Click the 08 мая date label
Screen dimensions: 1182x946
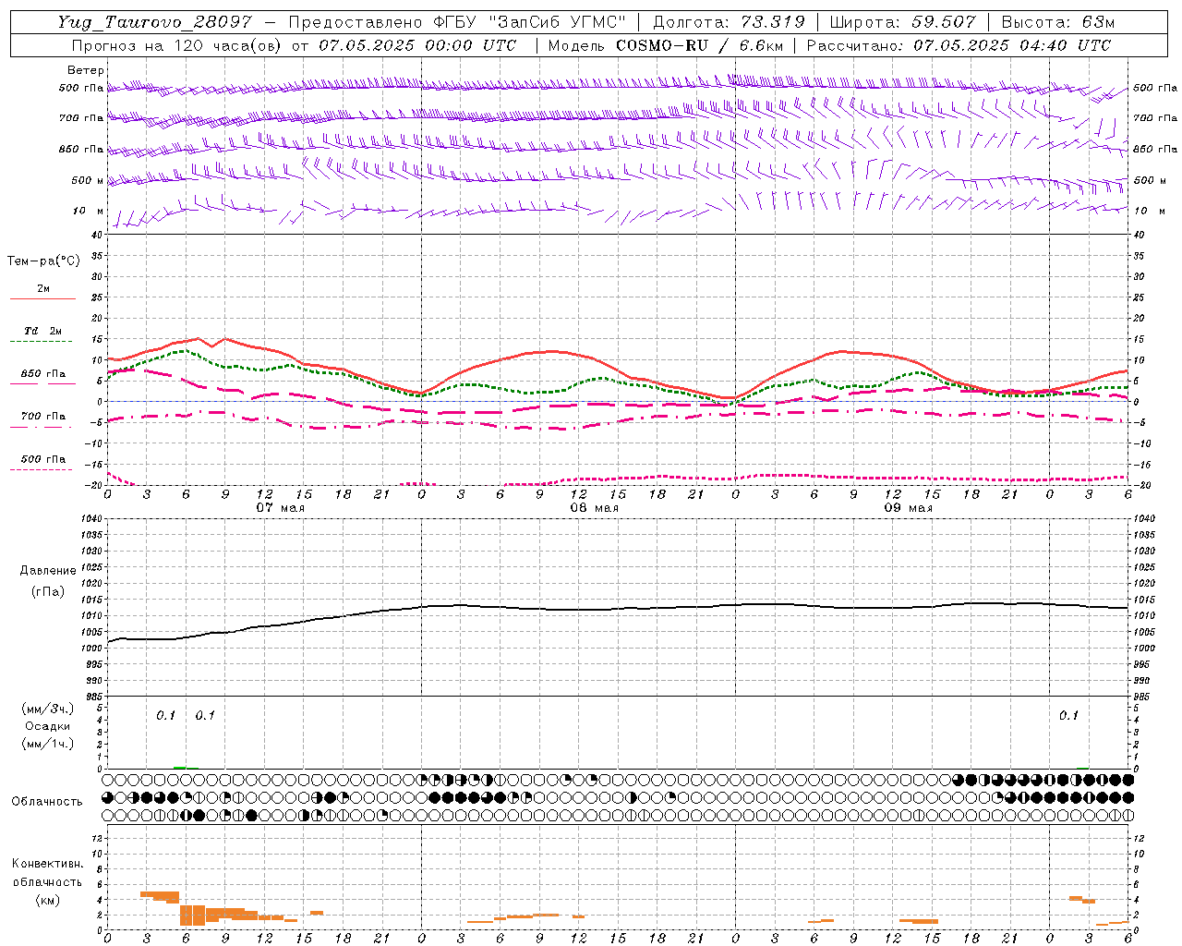[x=594, y=508]
